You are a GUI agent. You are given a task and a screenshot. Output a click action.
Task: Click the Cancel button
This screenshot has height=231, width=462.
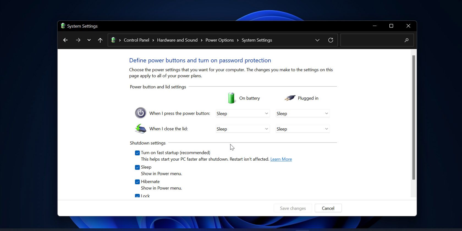(328, 208)
